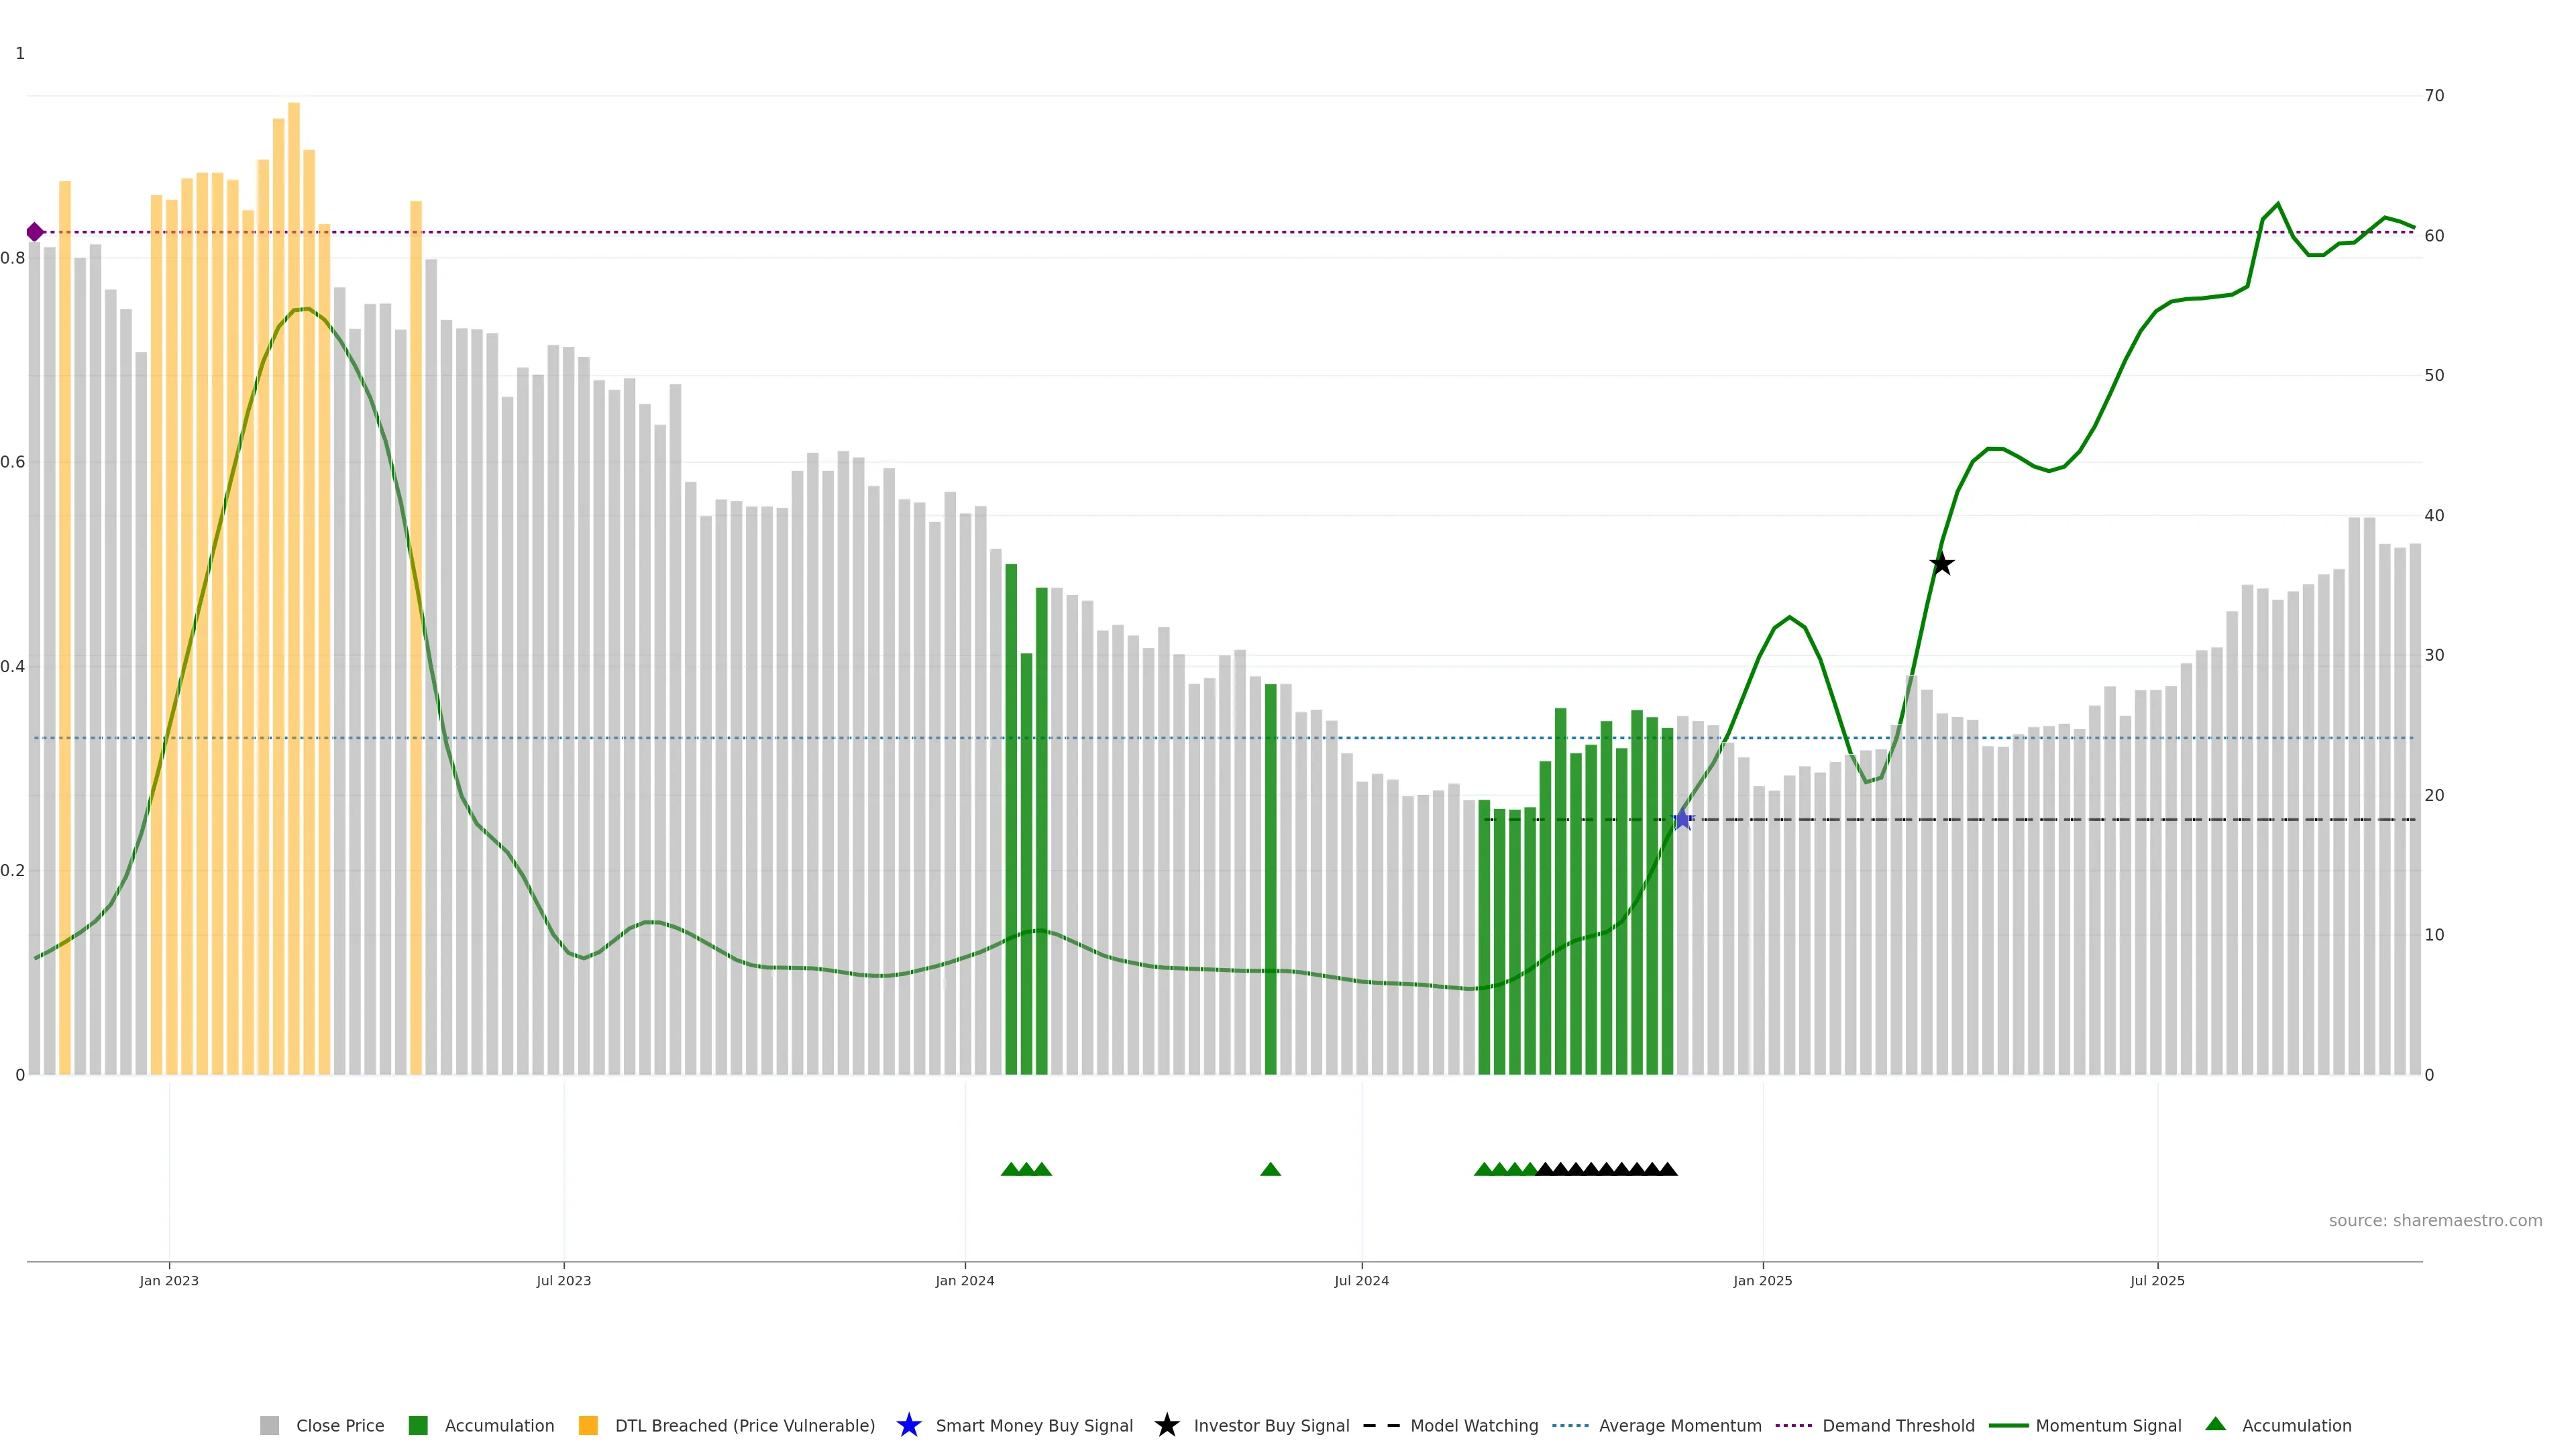The image size is (2576, 1449).
Task: Click the black star icon in the legend
Action: pyautogui.click(x=1166, y=1425)
